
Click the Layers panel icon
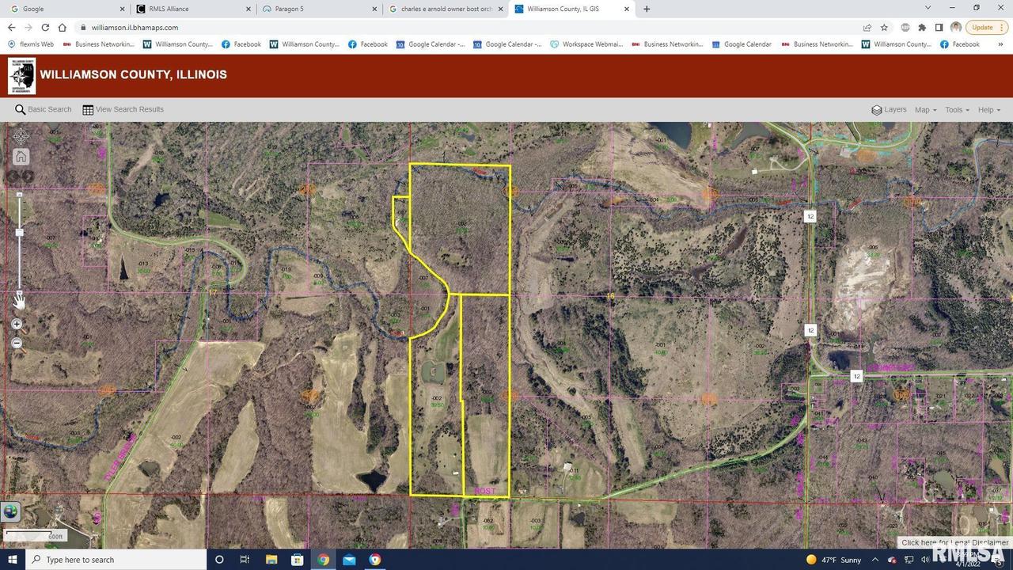878,109
